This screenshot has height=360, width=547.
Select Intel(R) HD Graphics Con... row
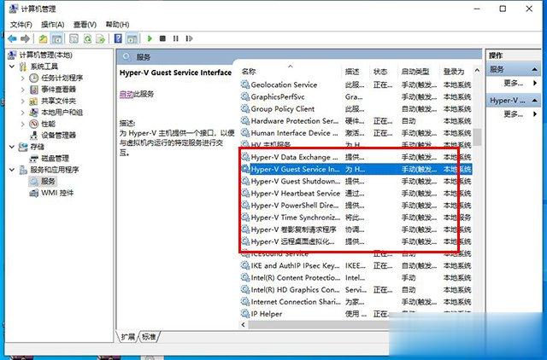click(x=356, y=290)
